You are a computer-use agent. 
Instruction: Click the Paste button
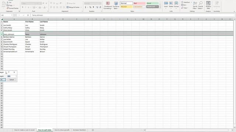pyautogui.click(x=3, y=5)
